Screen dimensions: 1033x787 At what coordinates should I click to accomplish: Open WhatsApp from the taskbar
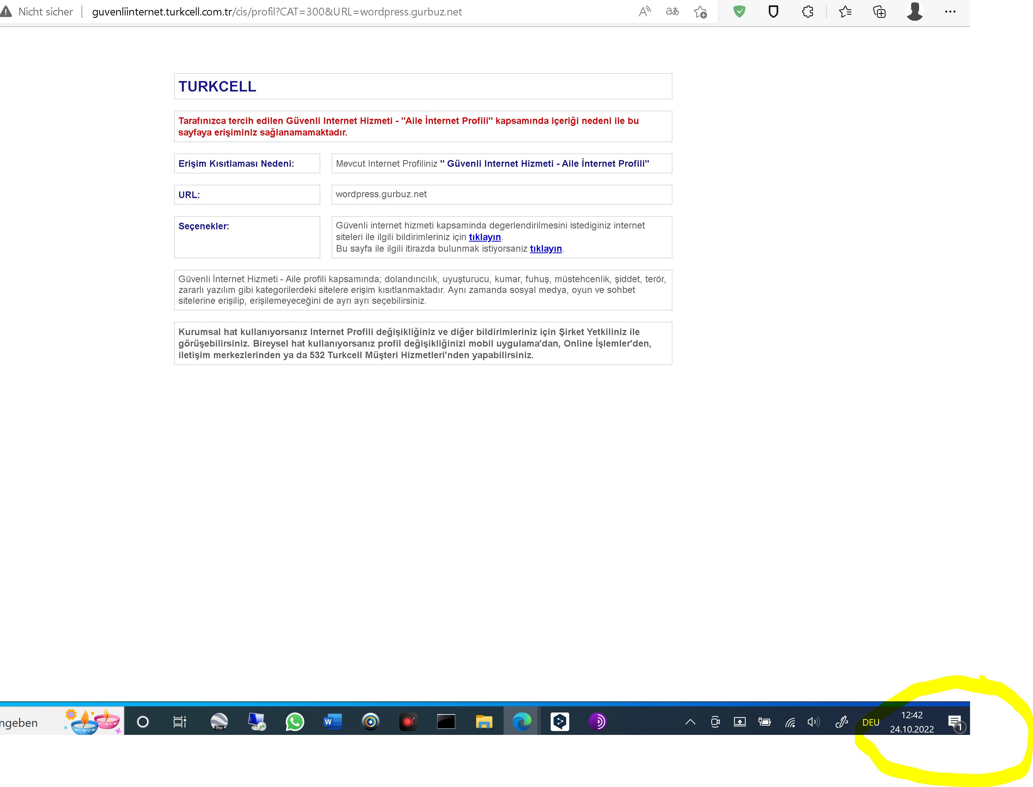(x=294, y=722)
